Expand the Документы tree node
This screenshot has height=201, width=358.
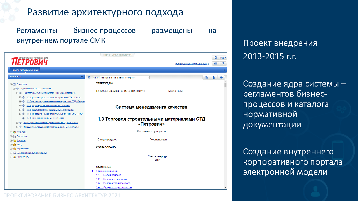point(11,136)
